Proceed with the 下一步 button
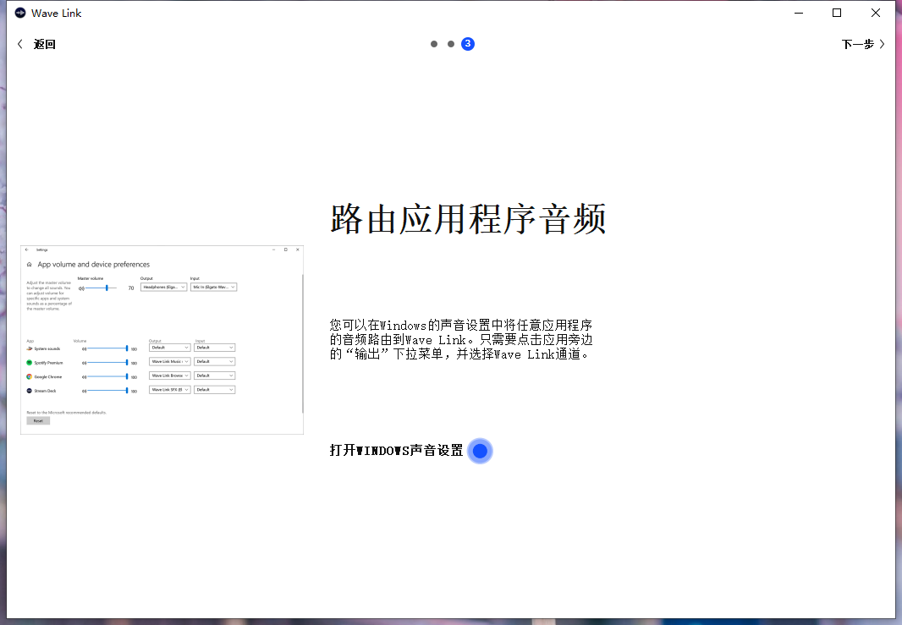This screenshot has height=625, width=902. 863,44
